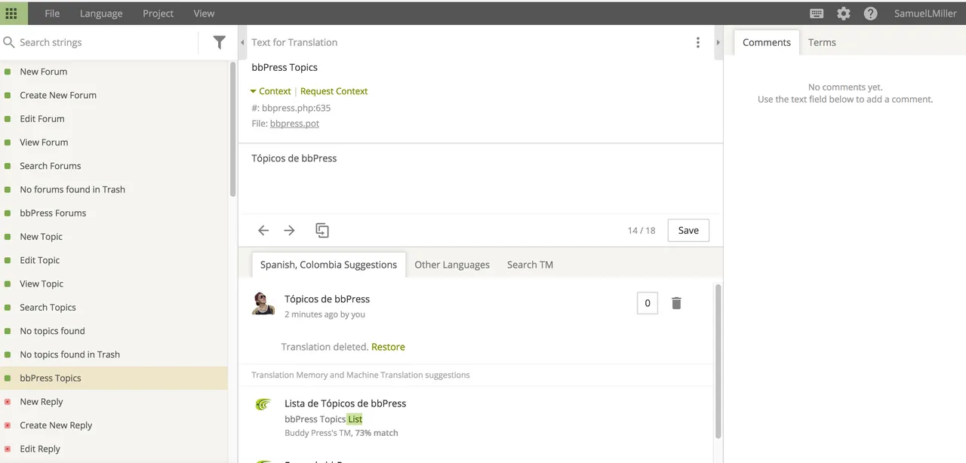This screenshot has height=463, width=966.
Task: Select the View Forum string
Action: point(114,143)
